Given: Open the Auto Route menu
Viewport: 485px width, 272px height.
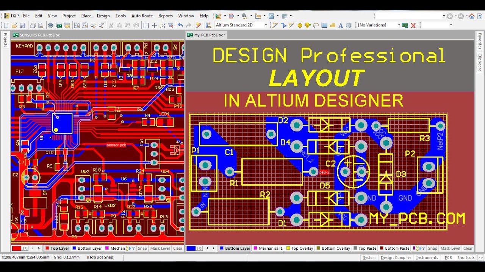Looking at the screenshot, I should 142,16.
